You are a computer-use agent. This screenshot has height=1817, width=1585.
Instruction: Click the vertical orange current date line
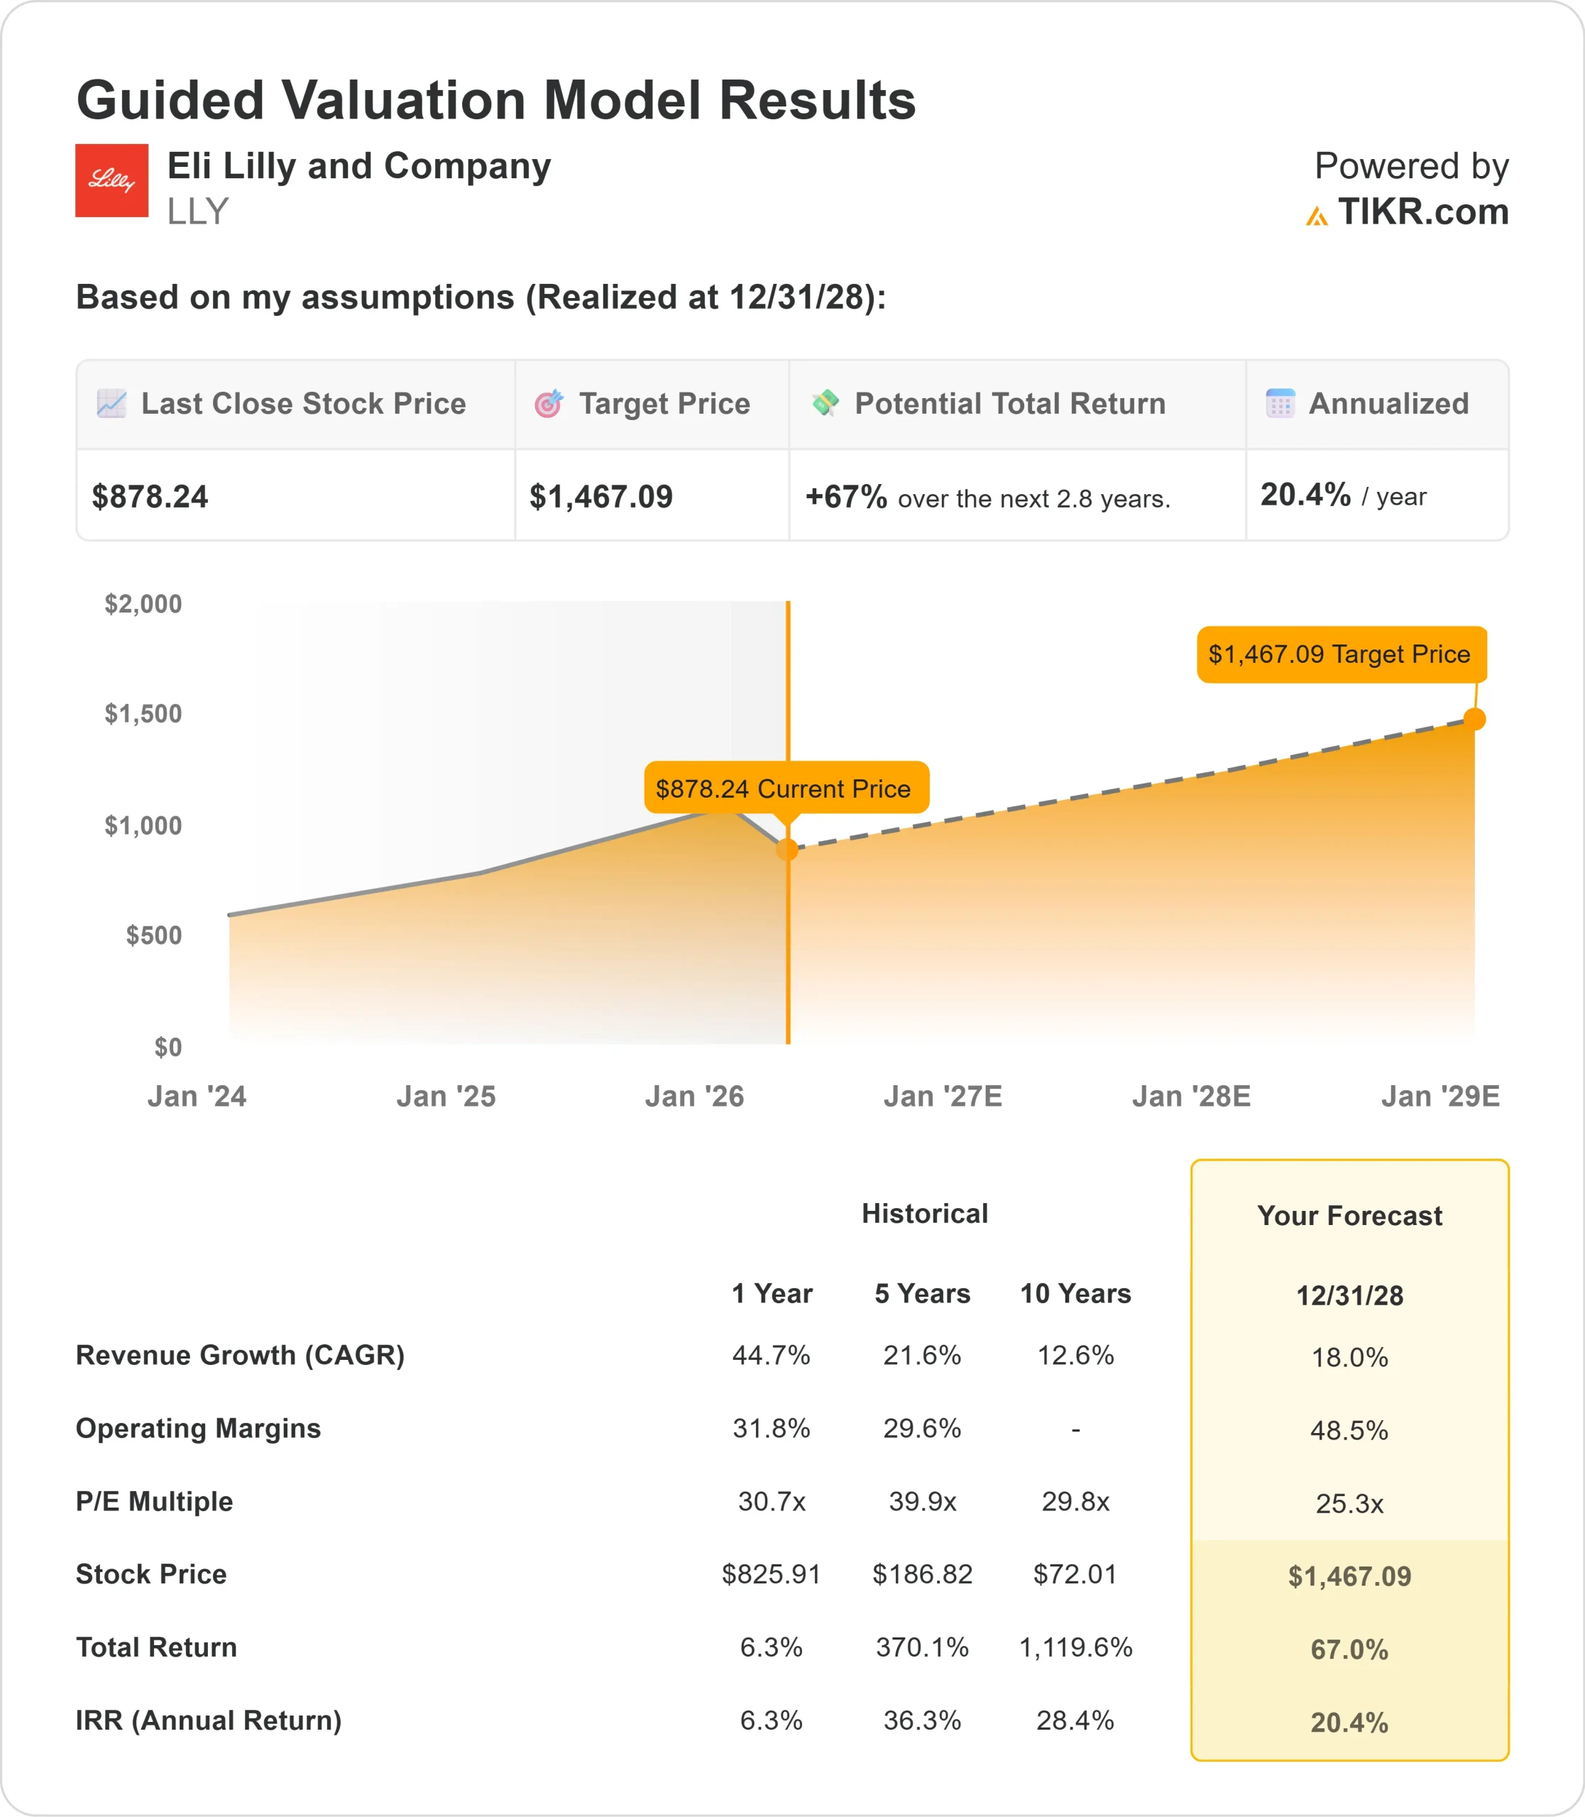coord(788,955)
